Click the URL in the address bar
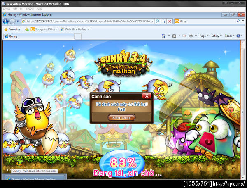The image size is (247, 188). pos(88,21)
